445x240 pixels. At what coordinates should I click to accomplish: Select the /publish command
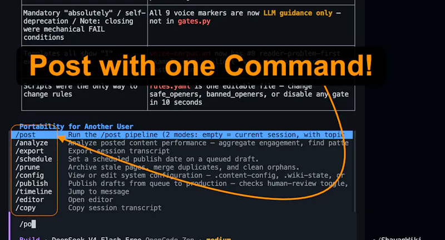(32, 184)
